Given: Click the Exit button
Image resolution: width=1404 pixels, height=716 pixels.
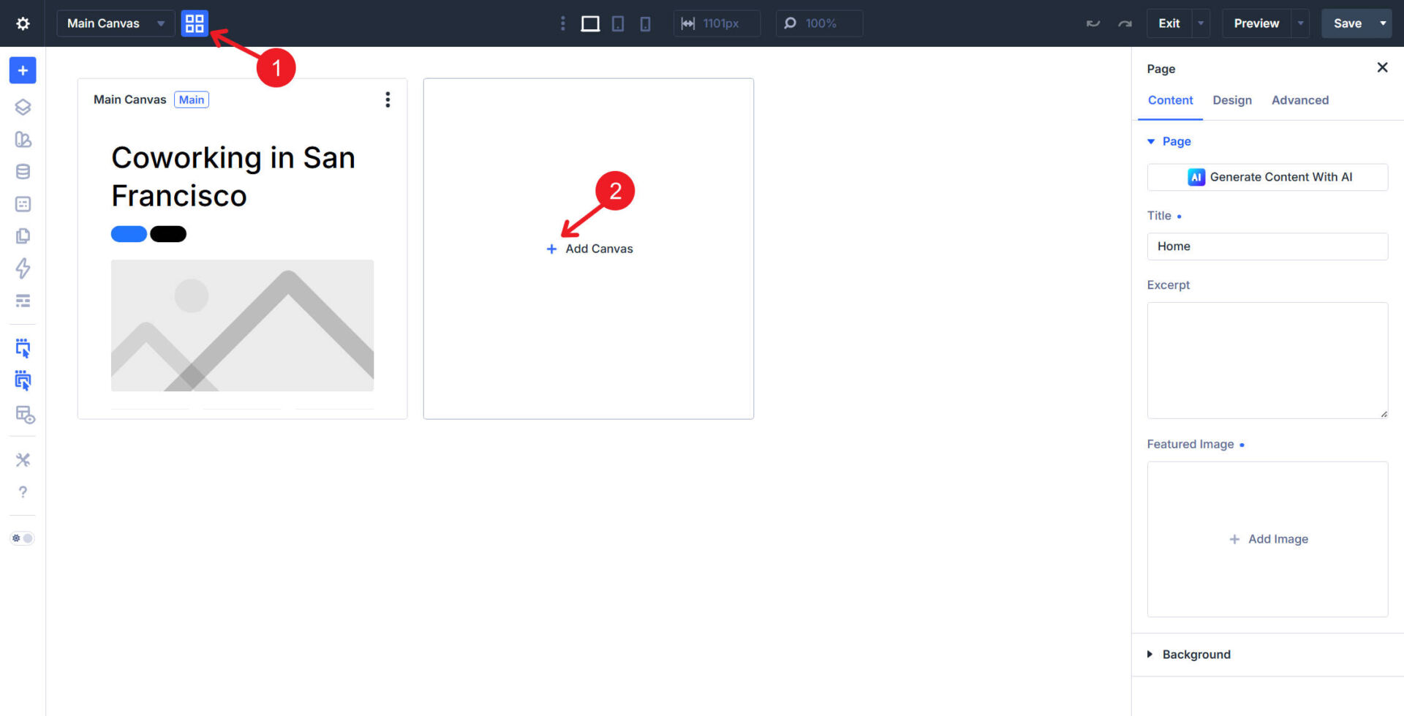Looking at the screenshot, I should 1169,23.
